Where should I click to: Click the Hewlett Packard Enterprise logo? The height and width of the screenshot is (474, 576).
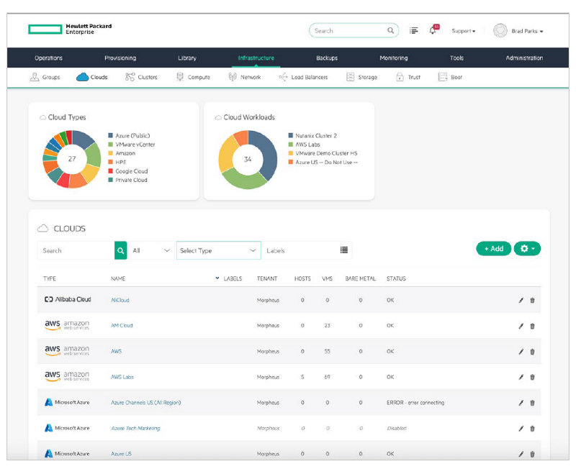pos(70,29)
